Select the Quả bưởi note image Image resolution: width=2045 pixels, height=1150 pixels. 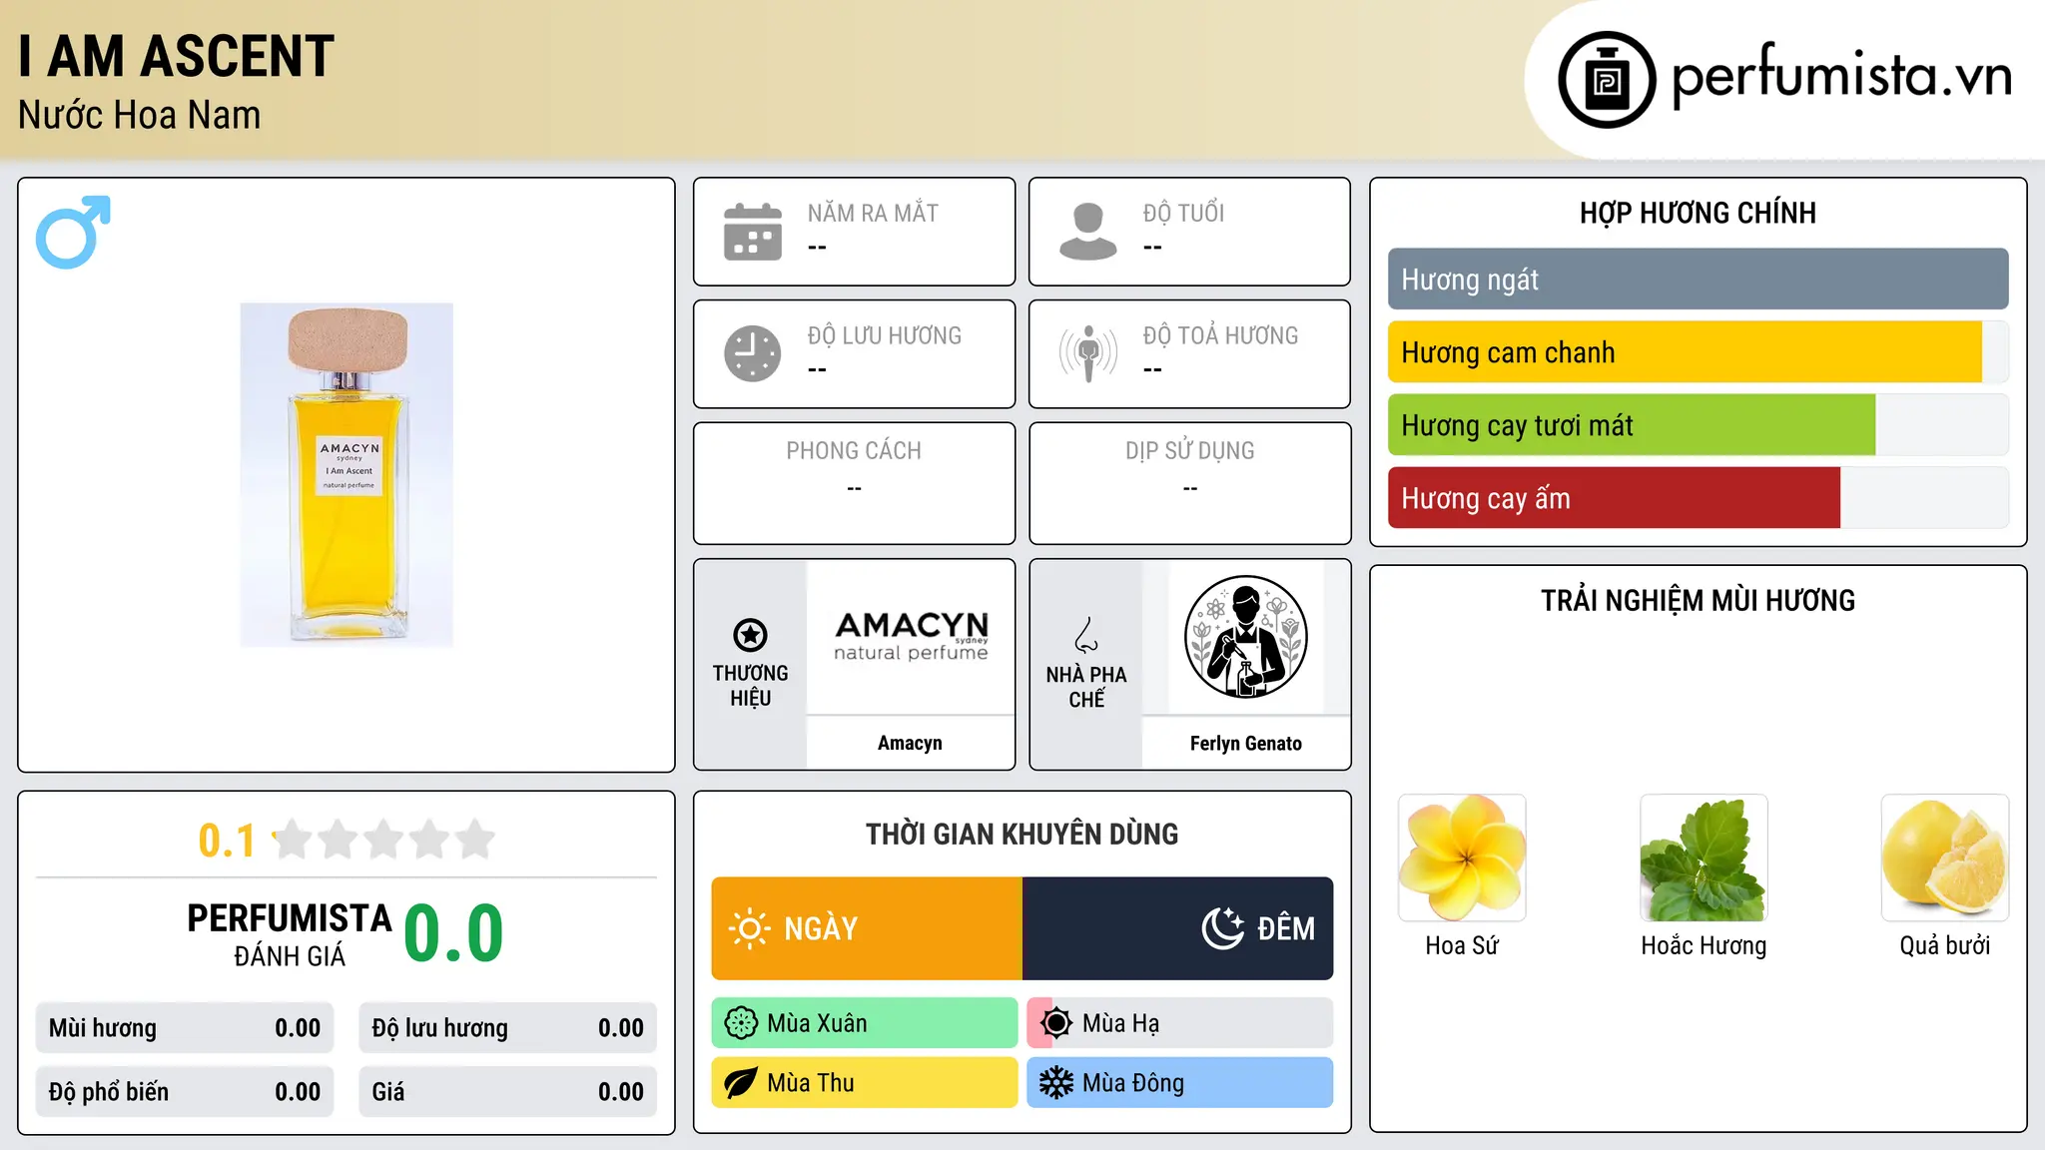(x=1945, y=858)
